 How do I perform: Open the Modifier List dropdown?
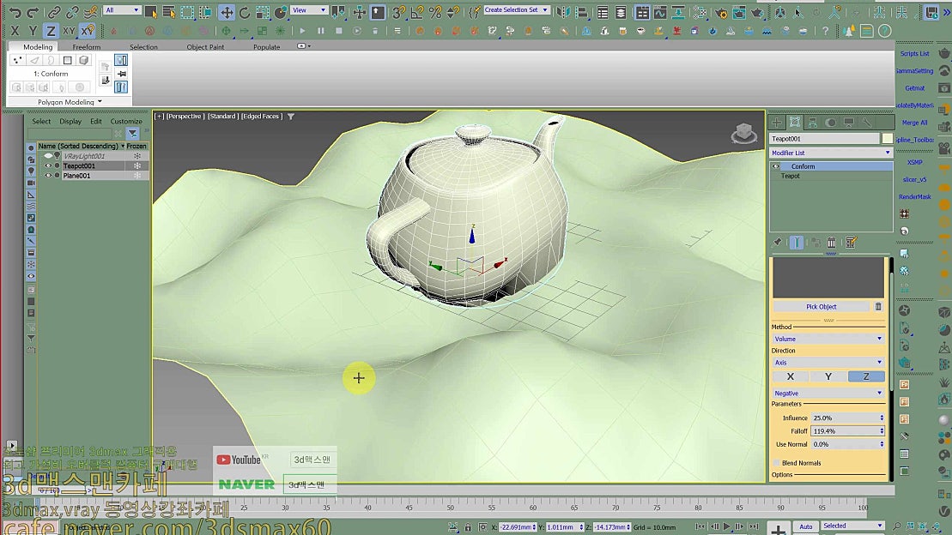point(828,153)
